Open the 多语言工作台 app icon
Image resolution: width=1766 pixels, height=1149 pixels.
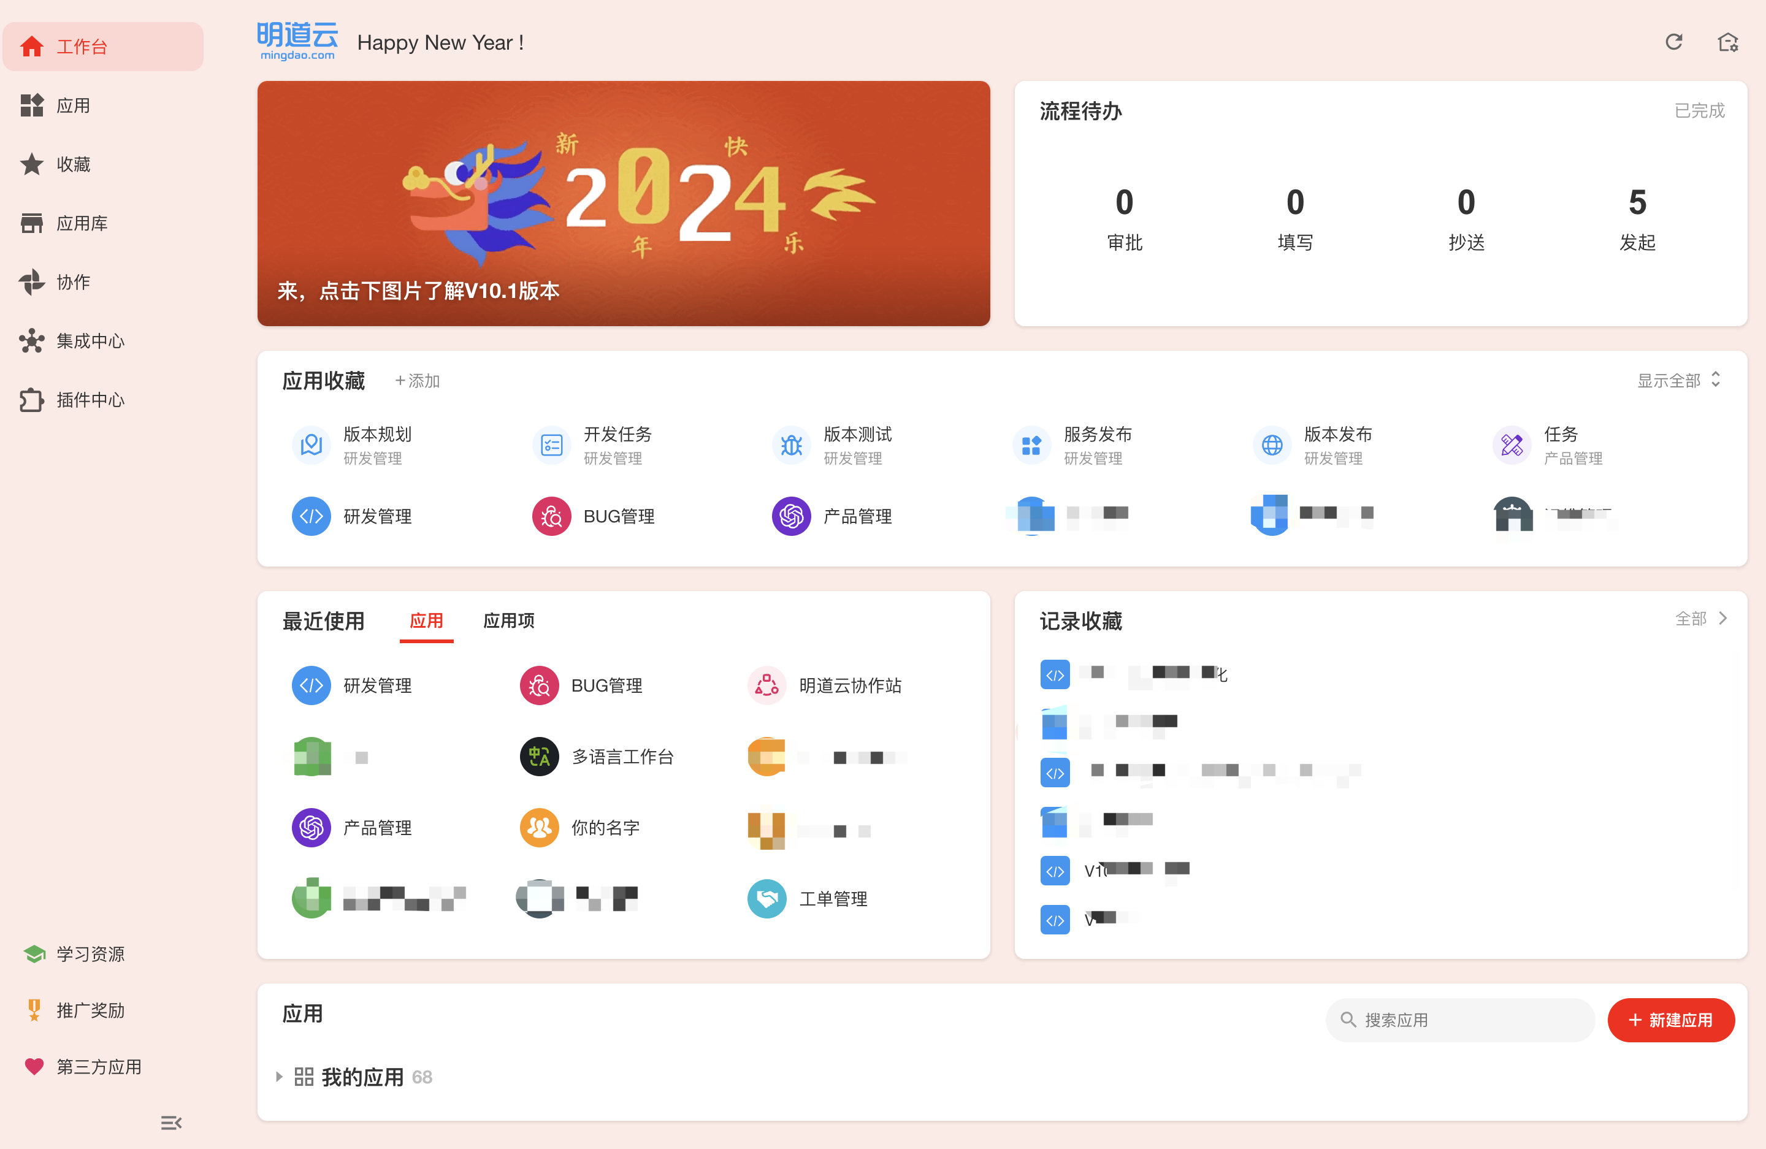pos(539,757)
